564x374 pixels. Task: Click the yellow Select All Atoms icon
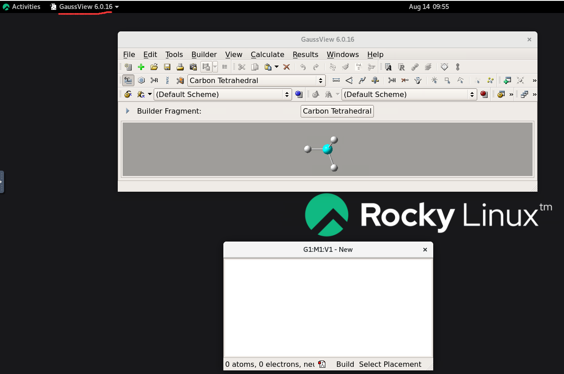point(490,80)
